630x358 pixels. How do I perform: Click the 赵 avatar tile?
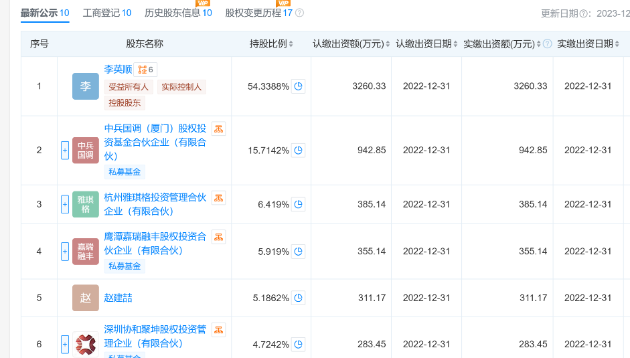click(x=86, y=298)
